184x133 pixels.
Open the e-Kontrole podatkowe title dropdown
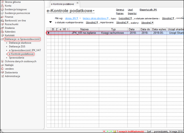click(x=93, y=11)
